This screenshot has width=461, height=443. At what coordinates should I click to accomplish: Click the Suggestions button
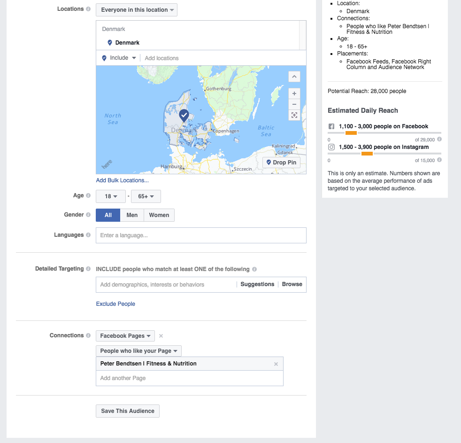pyautogui.click(x=257, y=284)
